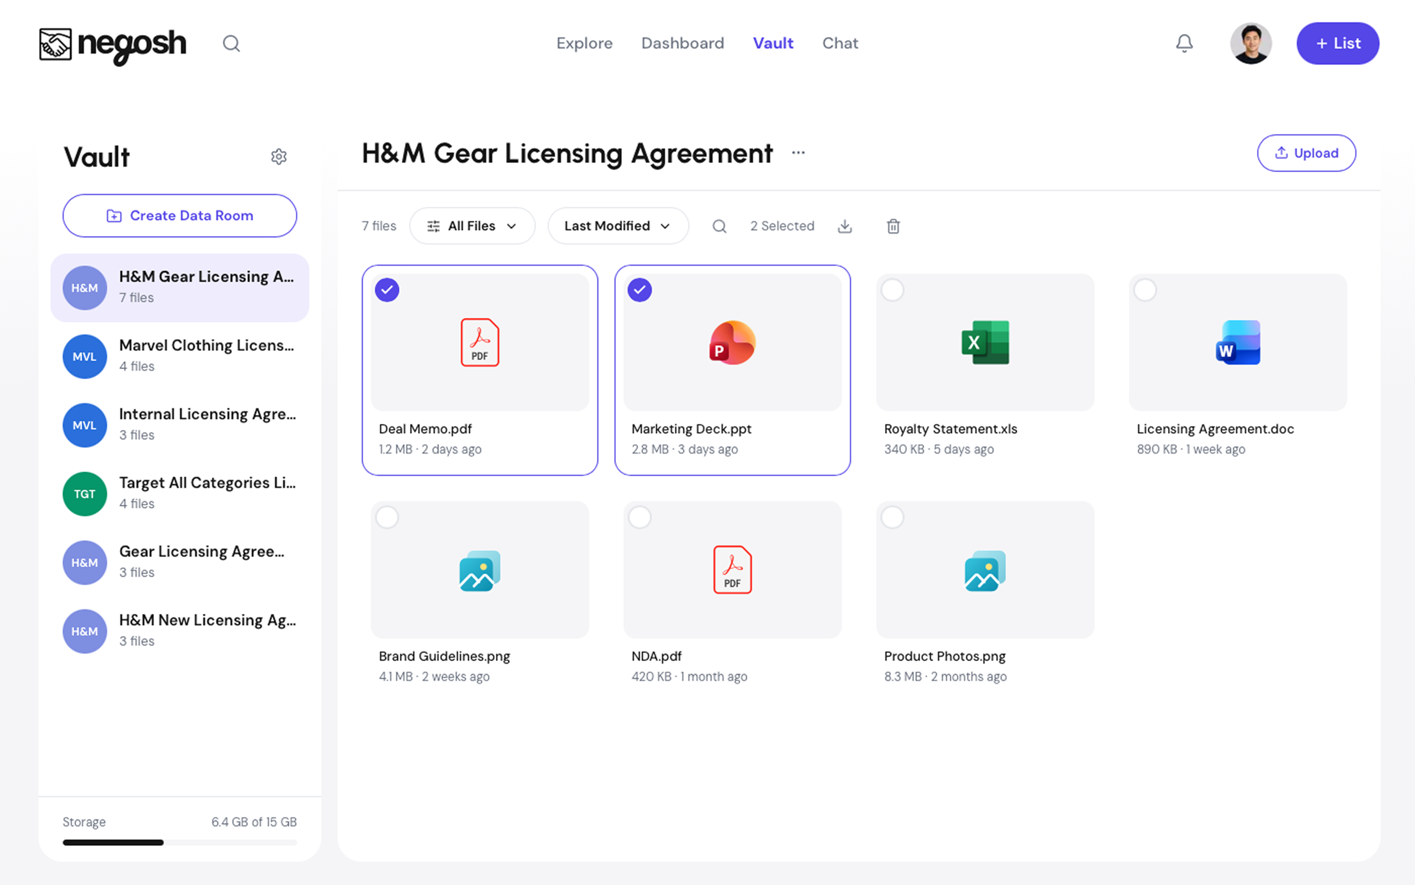Click the Upload button
Screen dimensions: 1415x885
click(x=1306, y=153)
